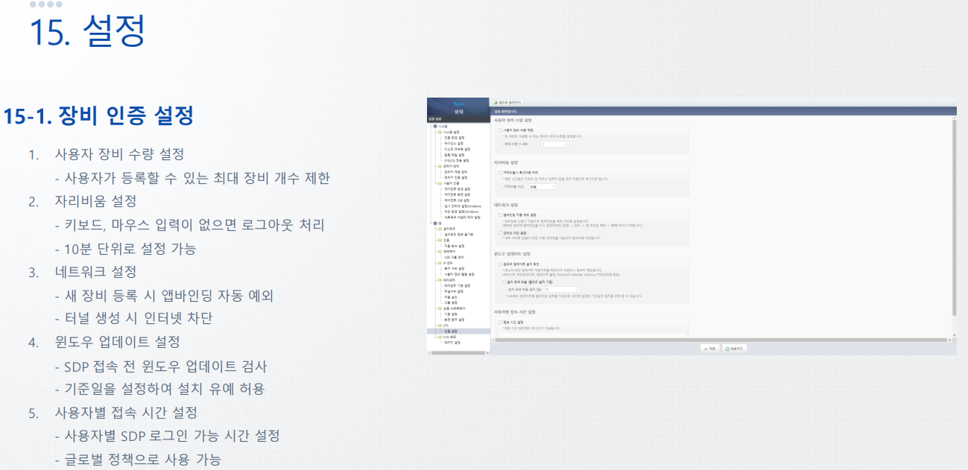
Task: Click the 앱 gear icon in settings tree
Action: pyautogui.click(x=434, y=223)
